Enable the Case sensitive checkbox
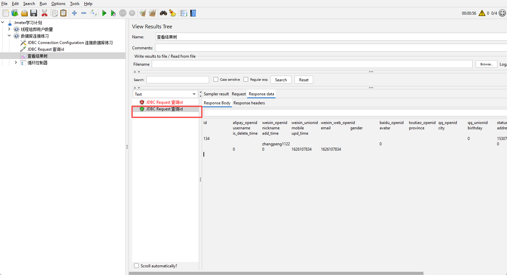507x275 pixels. click(216, 79)
